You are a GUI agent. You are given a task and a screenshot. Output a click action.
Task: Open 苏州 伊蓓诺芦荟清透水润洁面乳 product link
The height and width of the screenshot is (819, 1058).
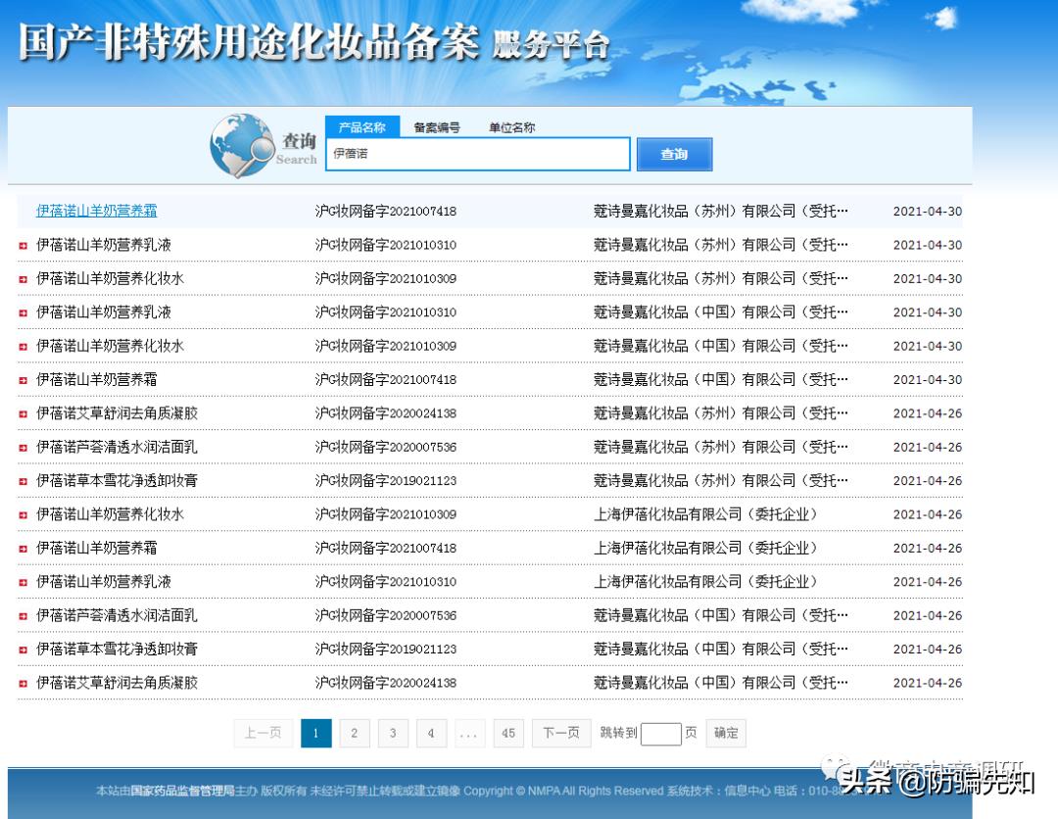117,447
